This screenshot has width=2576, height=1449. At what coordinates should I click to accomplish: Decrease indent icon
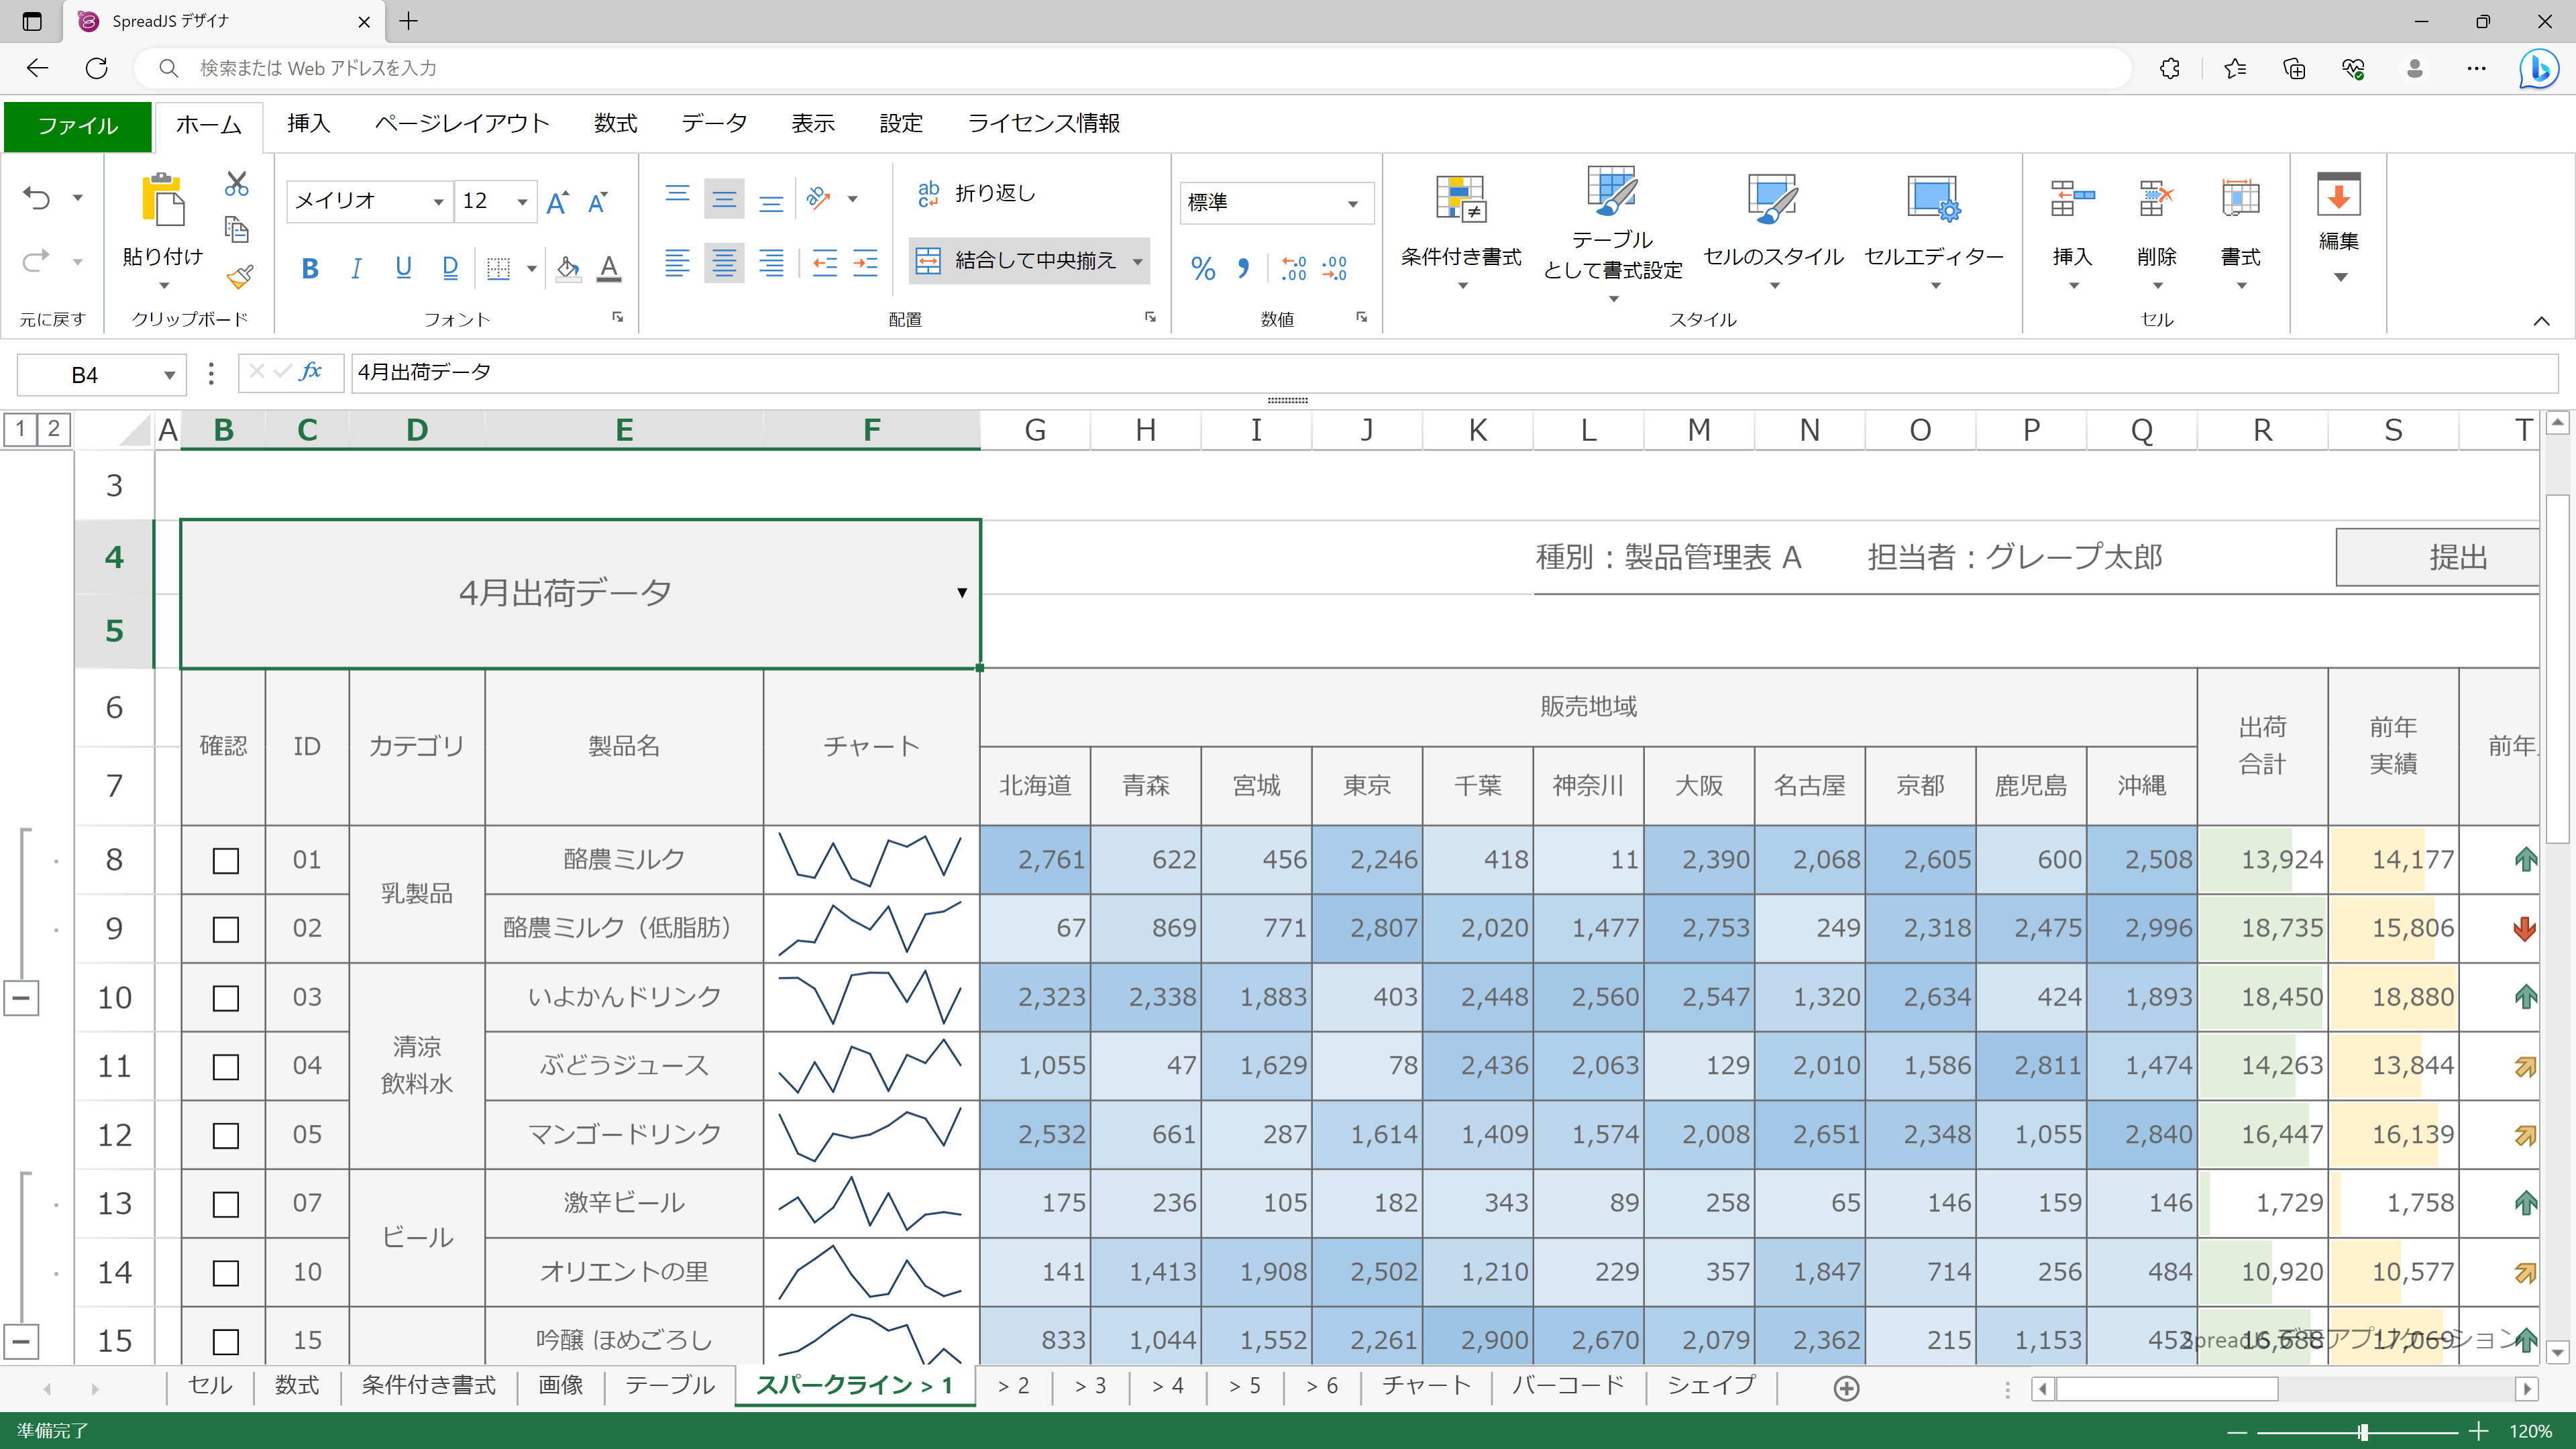click(x=824, y=264)
